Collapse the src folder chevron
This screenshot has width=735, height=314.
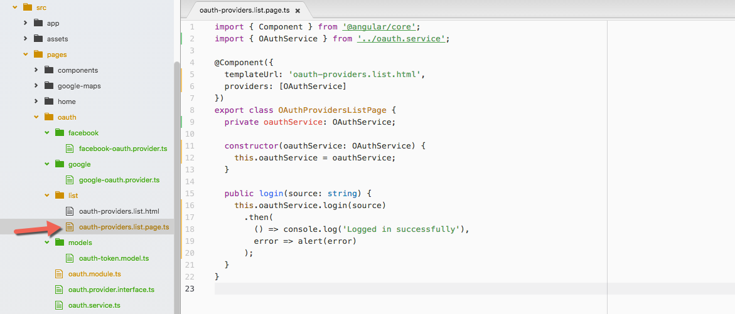15,8
